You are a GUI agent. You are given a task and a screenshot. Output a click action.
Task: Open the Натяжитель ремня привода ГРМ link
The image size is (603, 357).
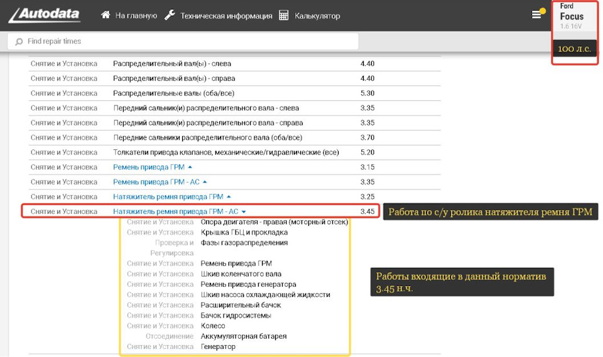click(168, 197)
